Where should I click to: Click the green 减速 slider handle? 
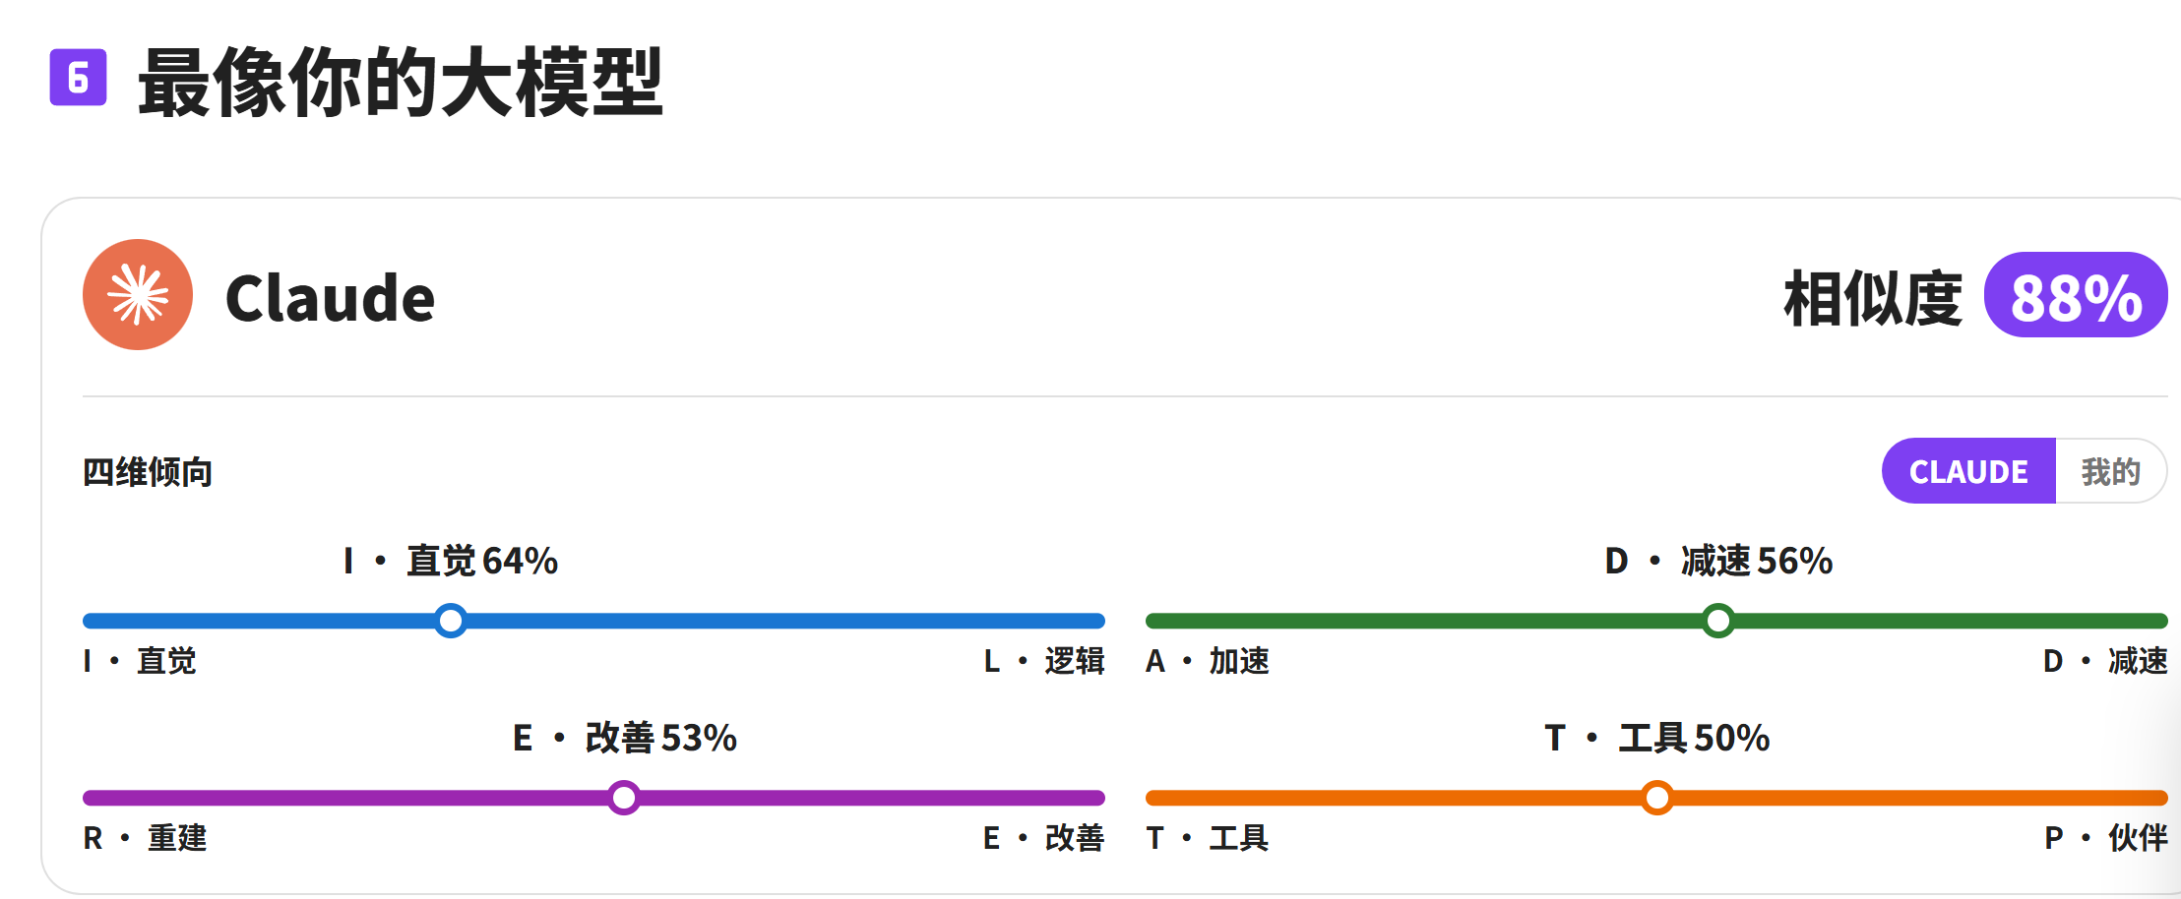[1718, 621]
